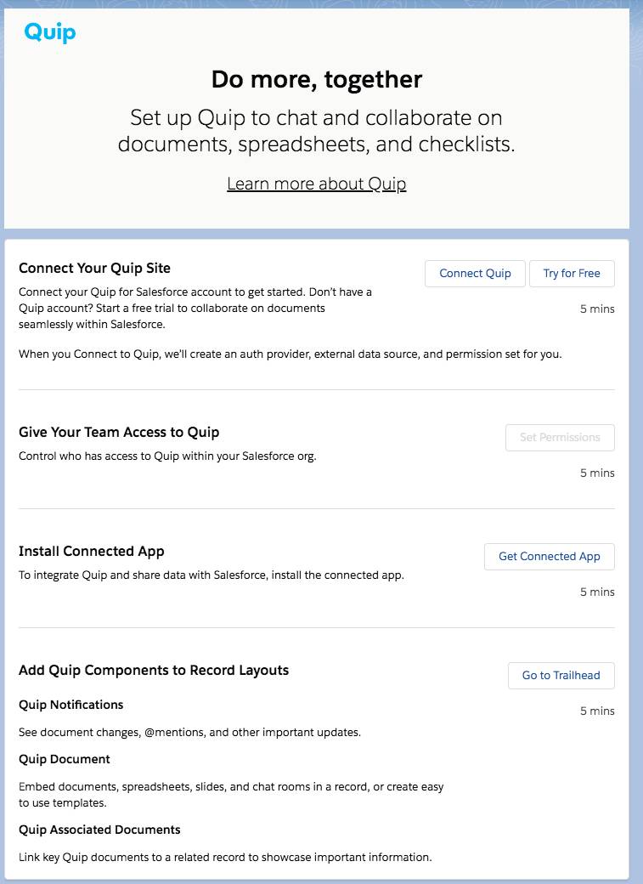Open Go to Trailhead button
This screenshot has width=643, height=884.
coord(561,676)
